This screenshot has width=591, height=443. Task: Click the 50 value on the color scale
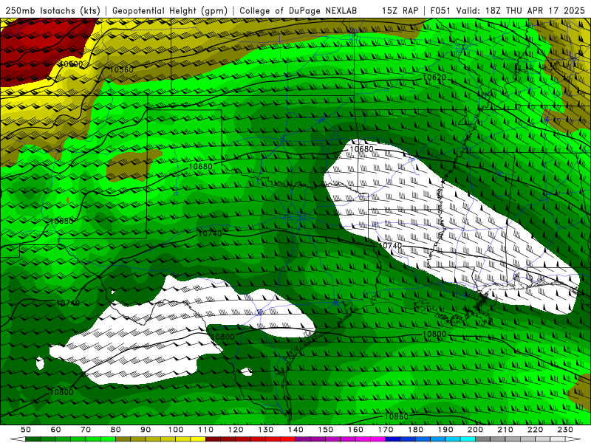point(25,430)
